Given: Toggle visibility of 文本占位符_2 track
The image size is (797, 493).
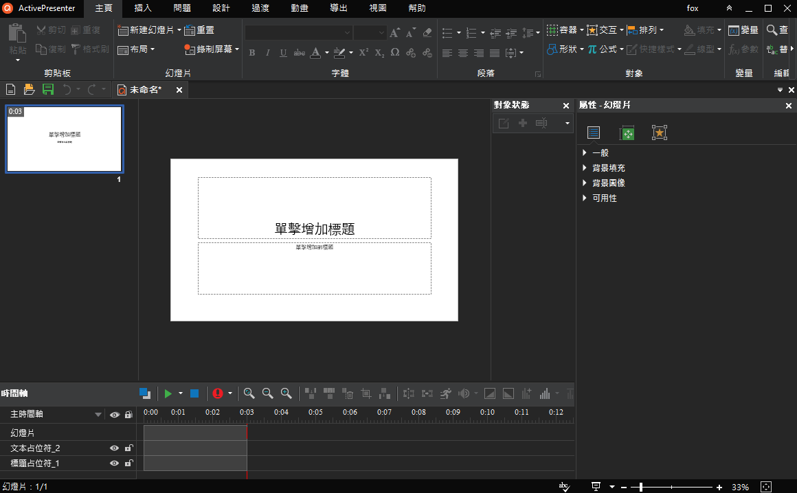Looking at the screenshot, I should click(114, 448).
